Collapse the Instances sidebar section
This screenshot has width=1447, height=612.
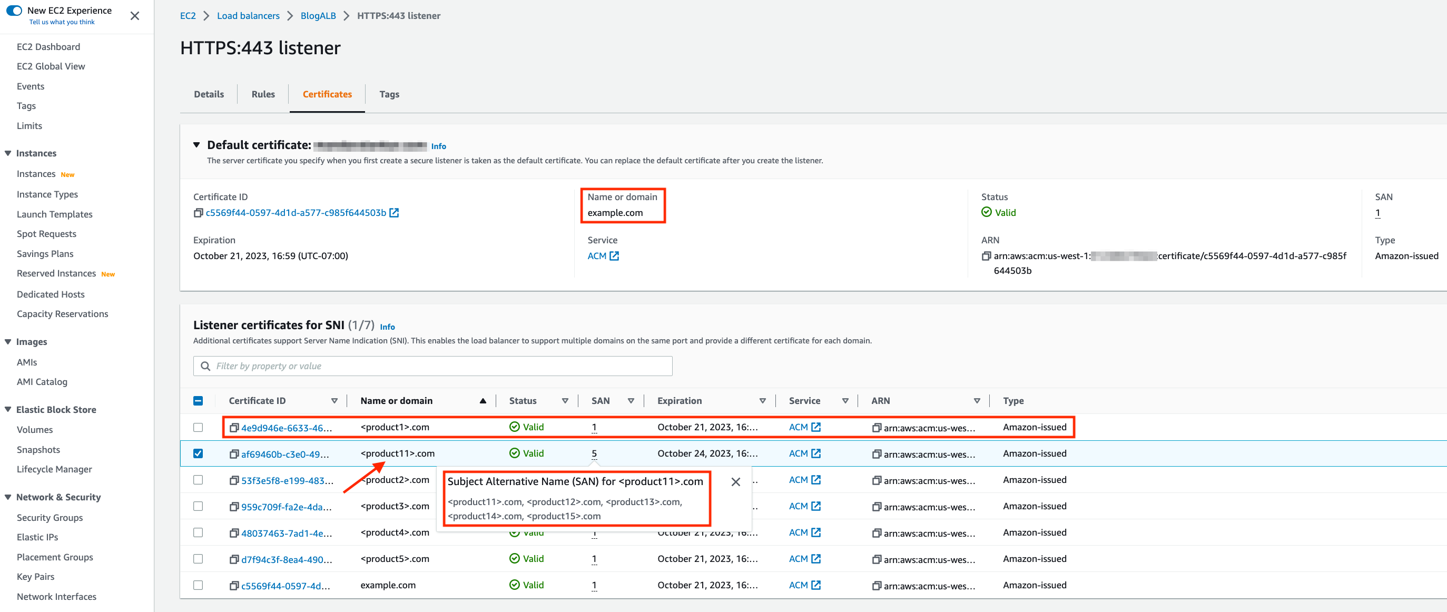tap(7, 153)
